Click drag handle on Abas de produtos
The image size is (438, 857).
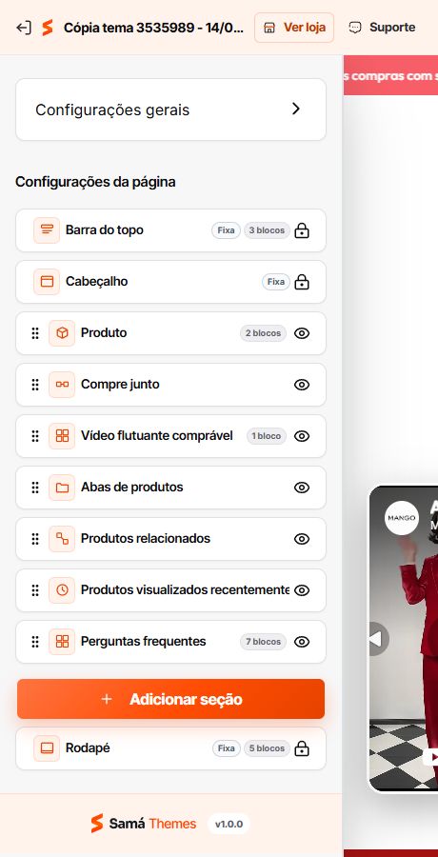point(35,488)
